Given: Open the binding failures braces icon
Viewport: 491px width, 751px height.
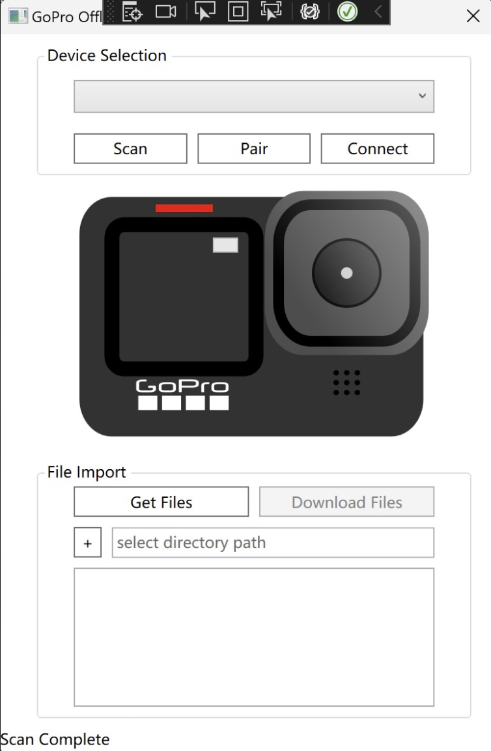Looking at the screenshot, I should point(310,12).
